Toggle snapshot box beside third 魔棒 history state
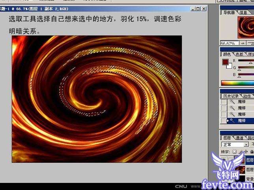This screenshot has height=190, width=254. 224,114
